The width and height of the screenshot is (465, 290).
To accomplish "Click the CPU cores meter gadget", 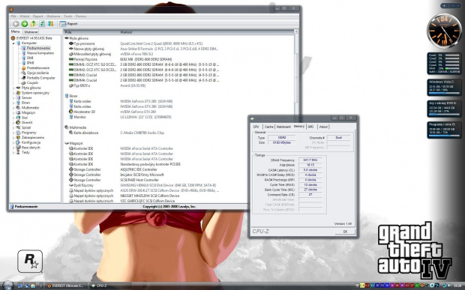I will click(444, 64).
